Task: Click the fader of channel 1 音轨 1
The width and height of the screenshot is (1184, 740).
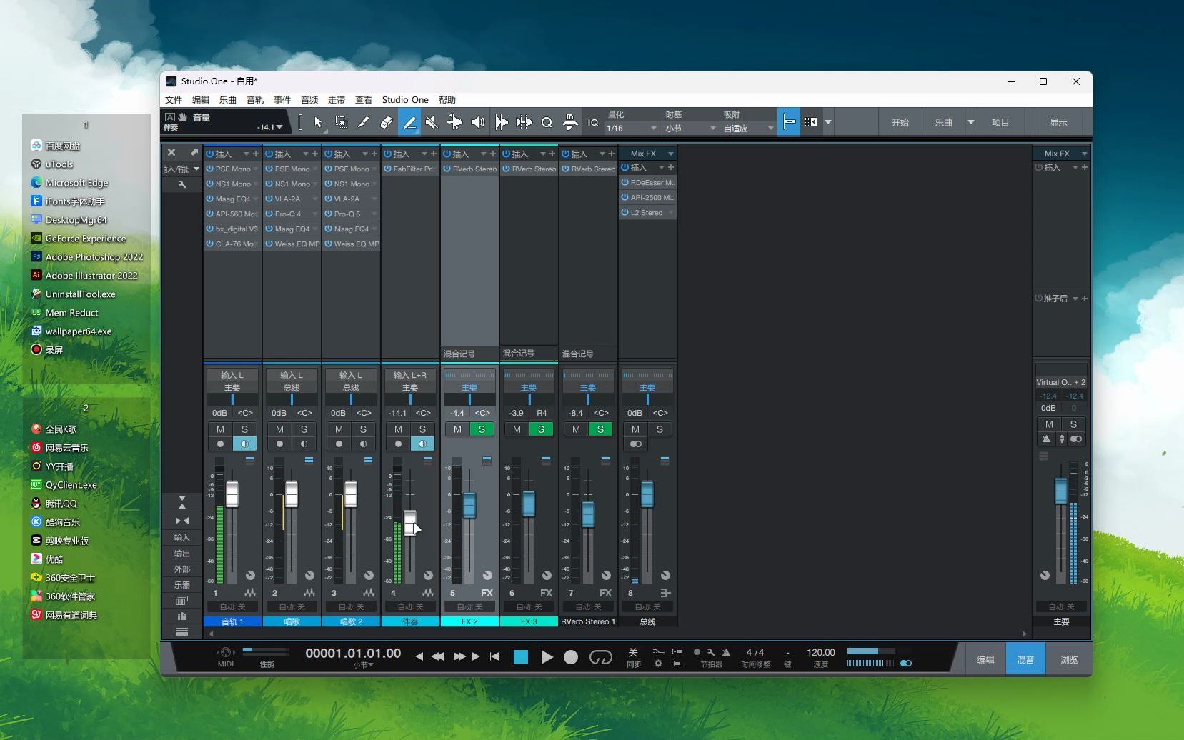Action: click(x=232, y=494)
